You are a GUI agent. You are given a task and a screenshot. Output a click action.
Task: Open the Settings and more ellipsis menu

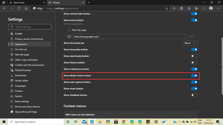point(218,8)
